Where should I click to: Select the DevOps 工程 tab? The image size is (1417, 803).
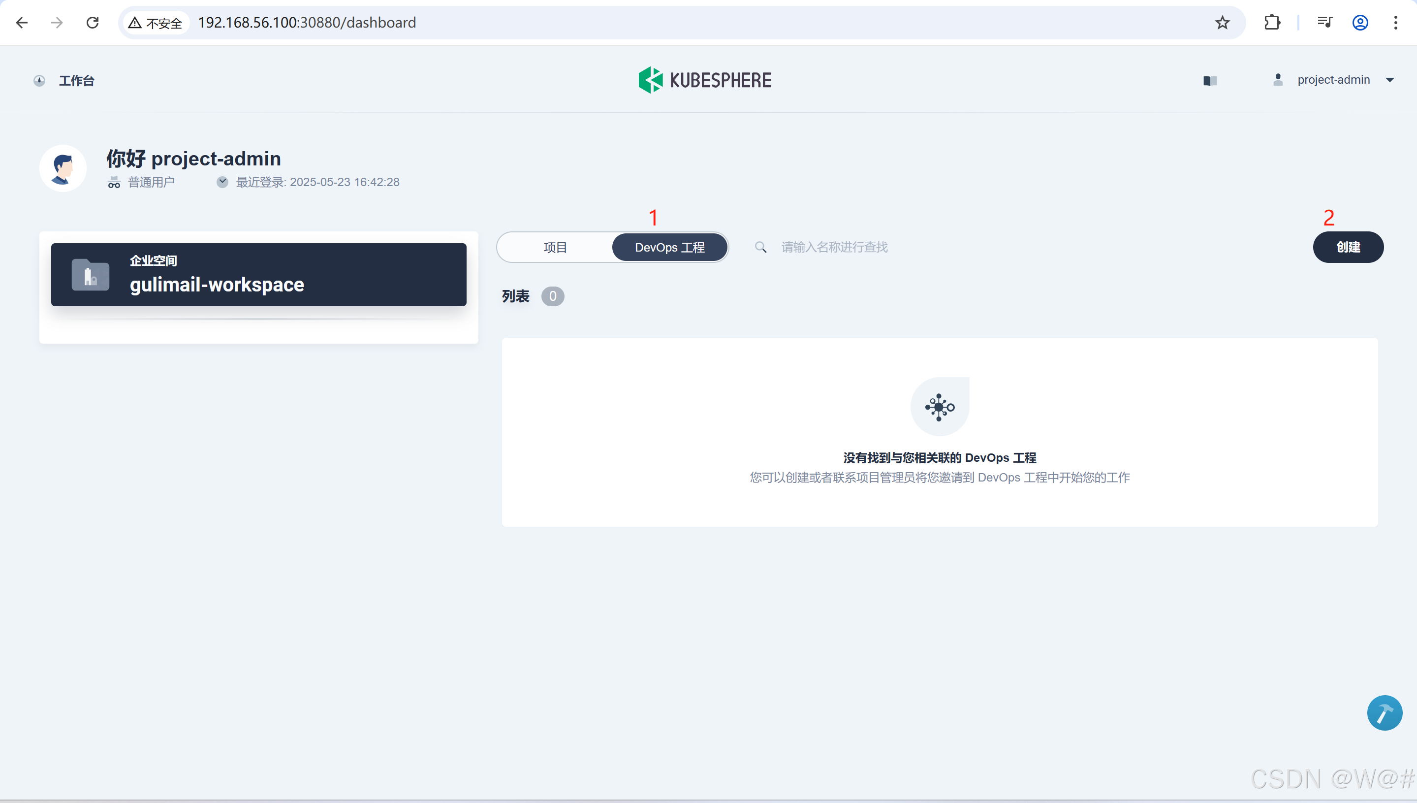(670, 248)
